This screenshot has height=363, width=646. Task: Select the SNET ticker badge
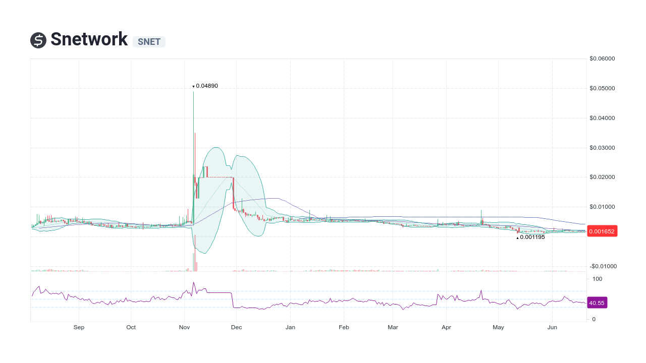pyautogui.click(x=149, y=42)
